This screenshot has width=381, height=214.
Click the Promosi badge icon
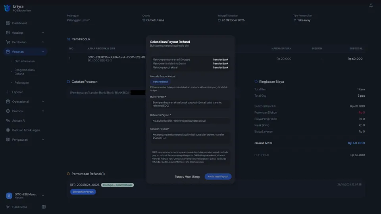(x=8, y=111)
